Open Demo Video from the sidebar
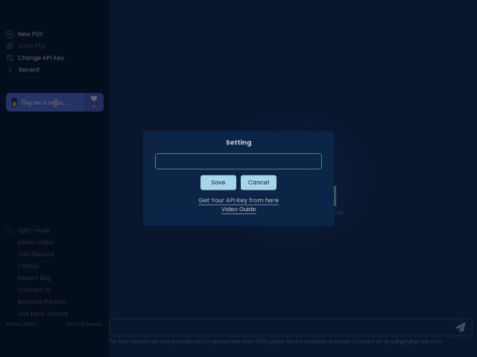This screenshot has height=357, width=477. pyautogui.click(x=36, y=242)
